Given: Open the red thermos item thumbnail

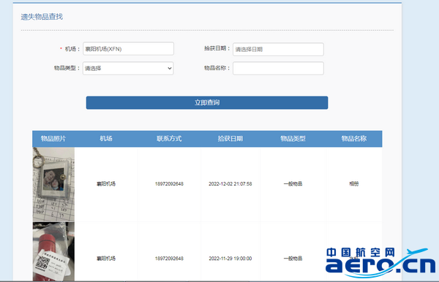Looking at the screenshot, I should point(53,251).
